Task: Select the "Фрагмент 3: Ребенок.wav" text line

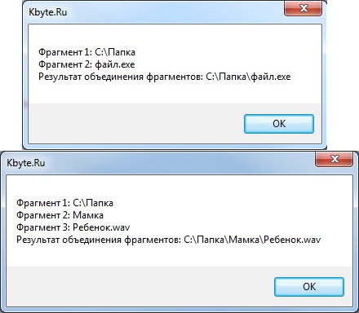Action: click(73, 227)
